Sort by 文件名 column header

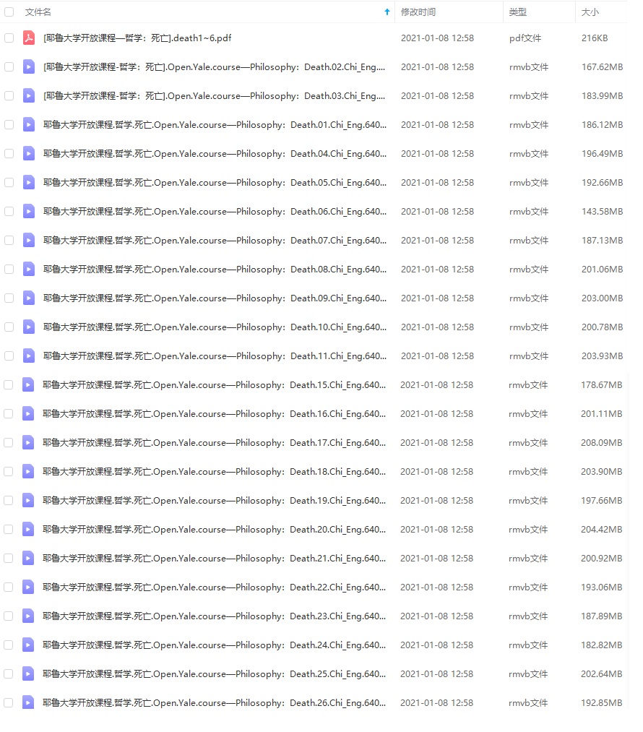(x=38, y=12)
